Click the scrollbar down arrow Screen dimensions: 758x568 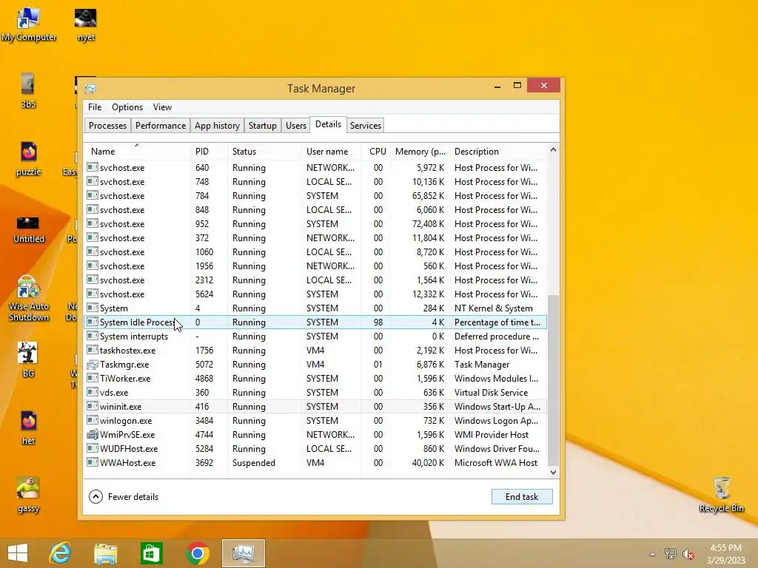[553, 473]
